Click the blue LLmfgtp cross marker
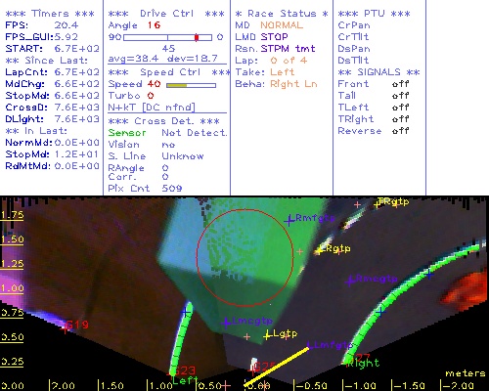The height and width of the screenshot is (391, 489). tap(308, 345)
